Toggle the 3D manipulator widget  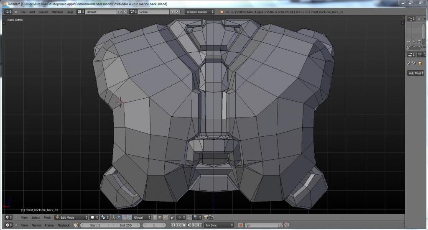113,217
